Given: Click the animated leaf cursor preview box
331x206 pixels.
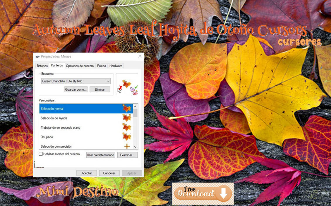Looking at the screenshot, I should tap(127, 84).
